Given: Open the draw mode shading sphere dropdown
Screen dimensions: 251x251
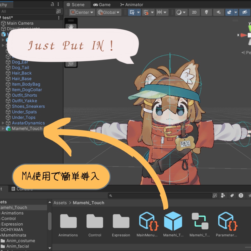Looking at the screenshot, I should (181, 12).
